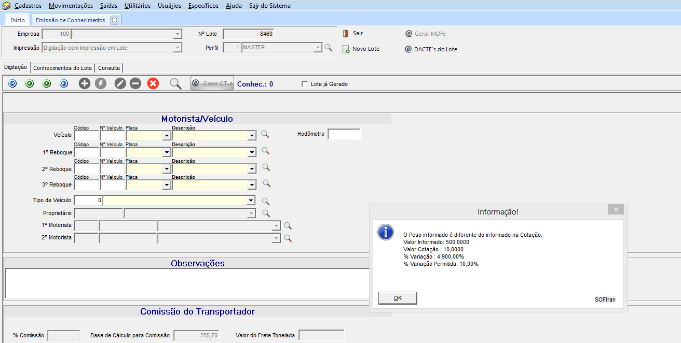Switch to Início tab

coord(18,20)
